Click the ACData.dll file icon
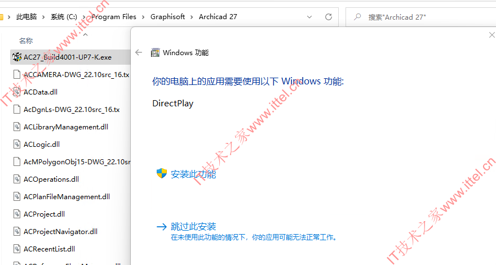This screenshot has height=265, width=496. point(17,92)
